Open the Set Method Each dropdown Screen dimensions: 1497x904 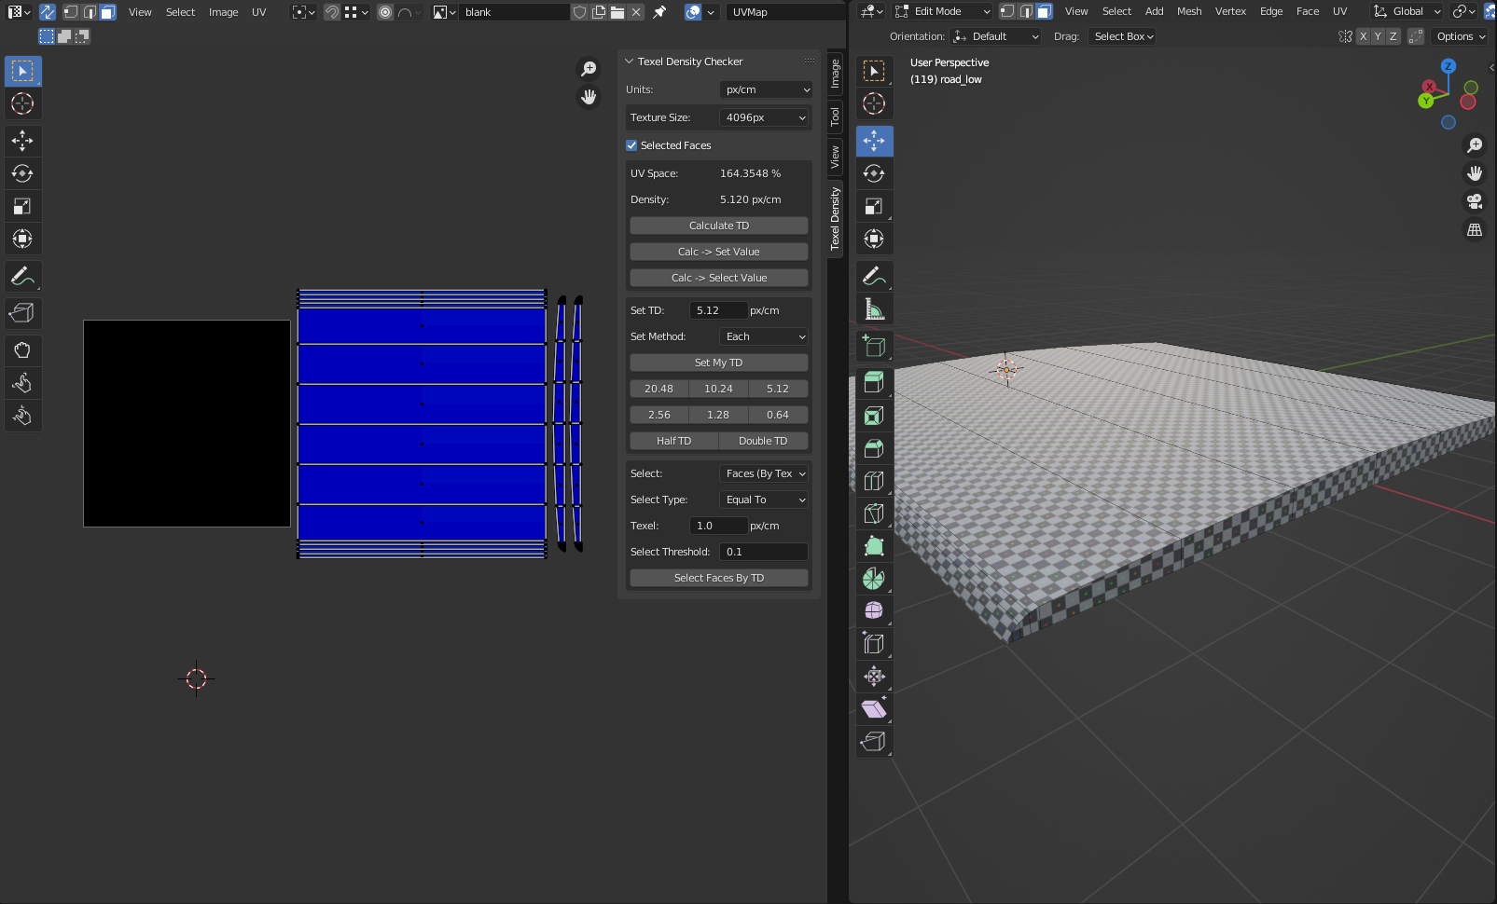click(763, 336)
